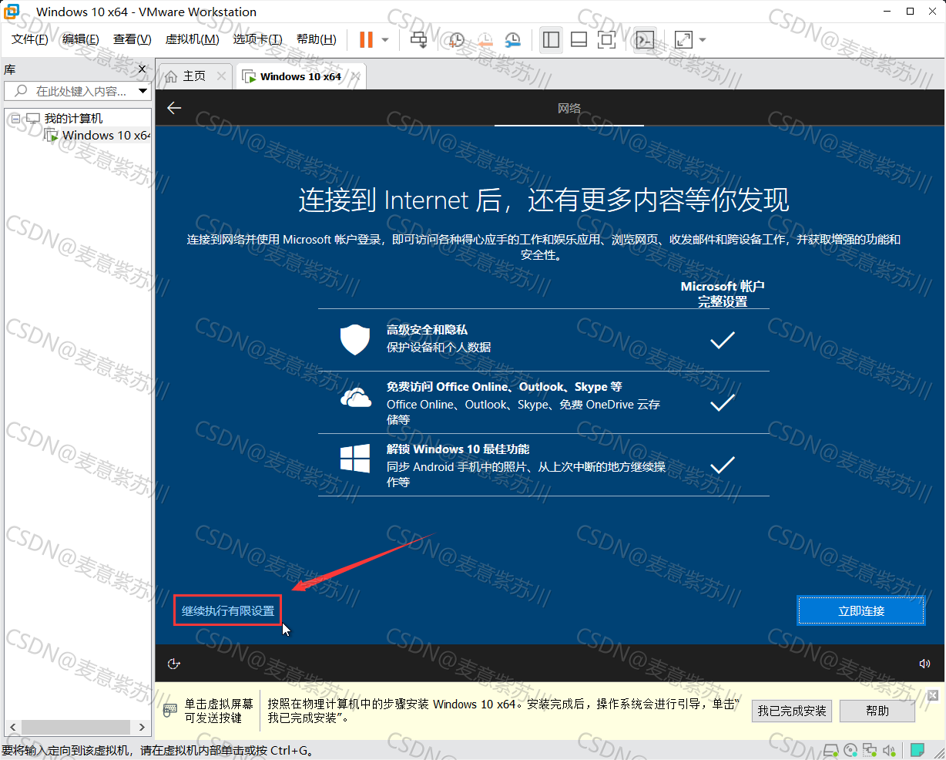
Task: Close the Windows 10 x64 tab
Action: coord(356,76)
